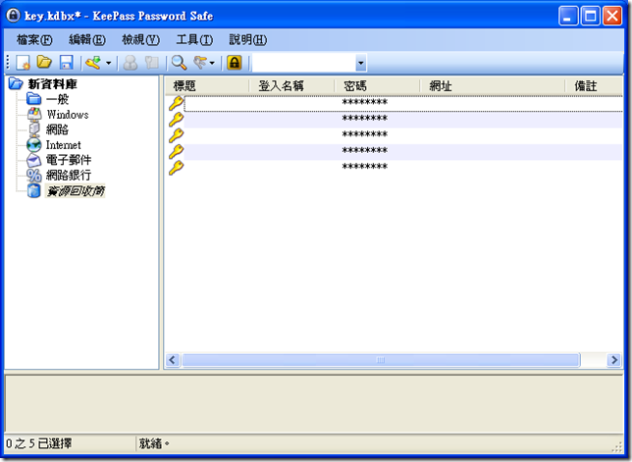Select the 網路銀行 group percent icon
632x462 pixels.
(33, 176)
